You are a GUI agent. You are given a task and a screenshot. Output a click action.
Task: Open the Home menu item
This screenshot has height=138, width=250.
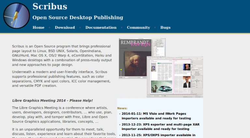click(x=38, y=27)
